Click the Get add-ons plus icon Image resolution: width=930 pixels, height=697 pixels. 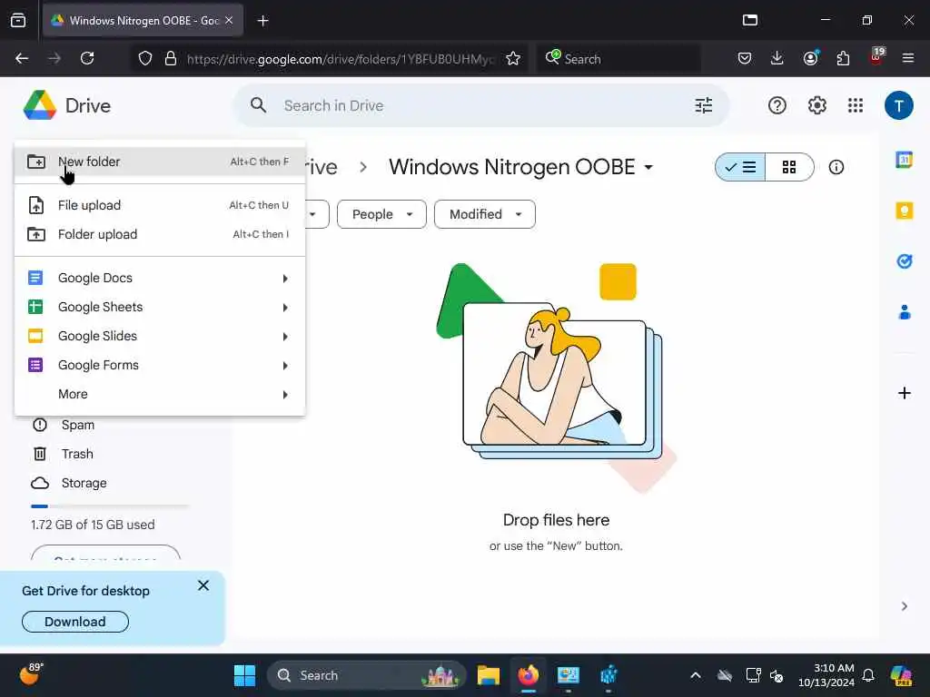click(904, 393)
